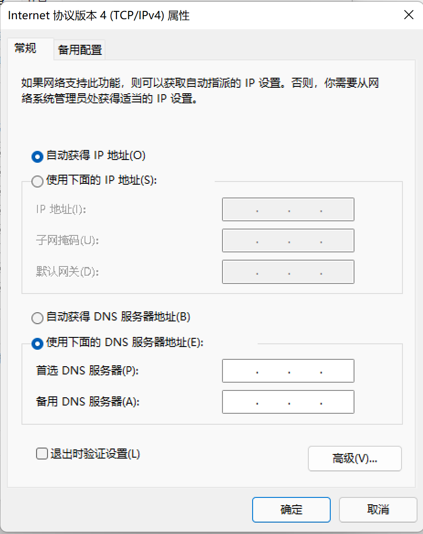Image resolution: width=423 pixels, height=534 pixels.
Task: Switch to the 备用配置 tab
Action: (x=79, y=50)
